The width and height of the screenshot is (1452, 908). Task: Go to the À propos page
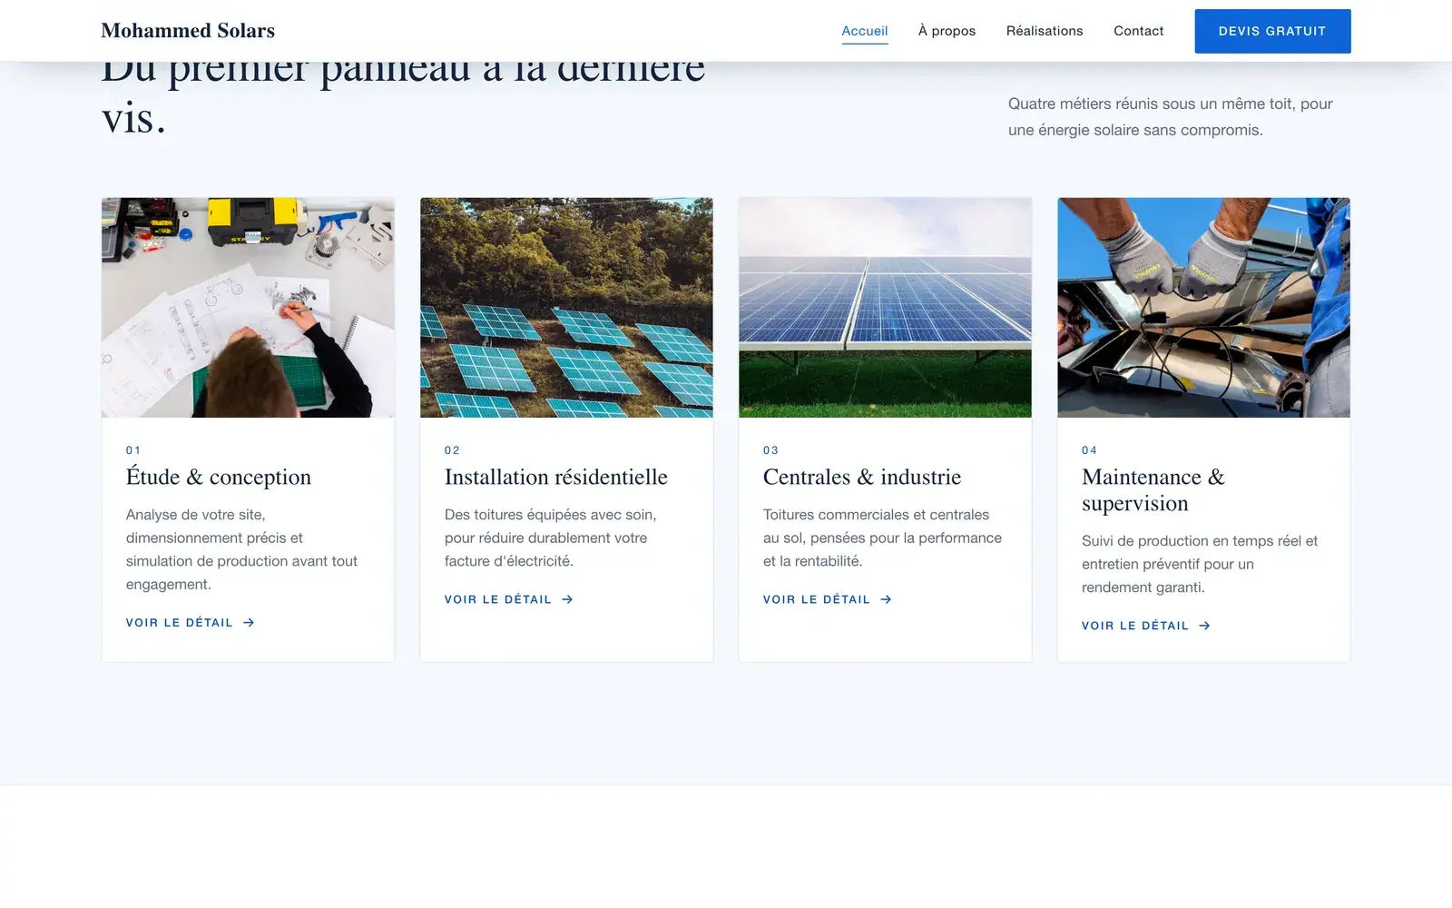click(x=947, y=31)
